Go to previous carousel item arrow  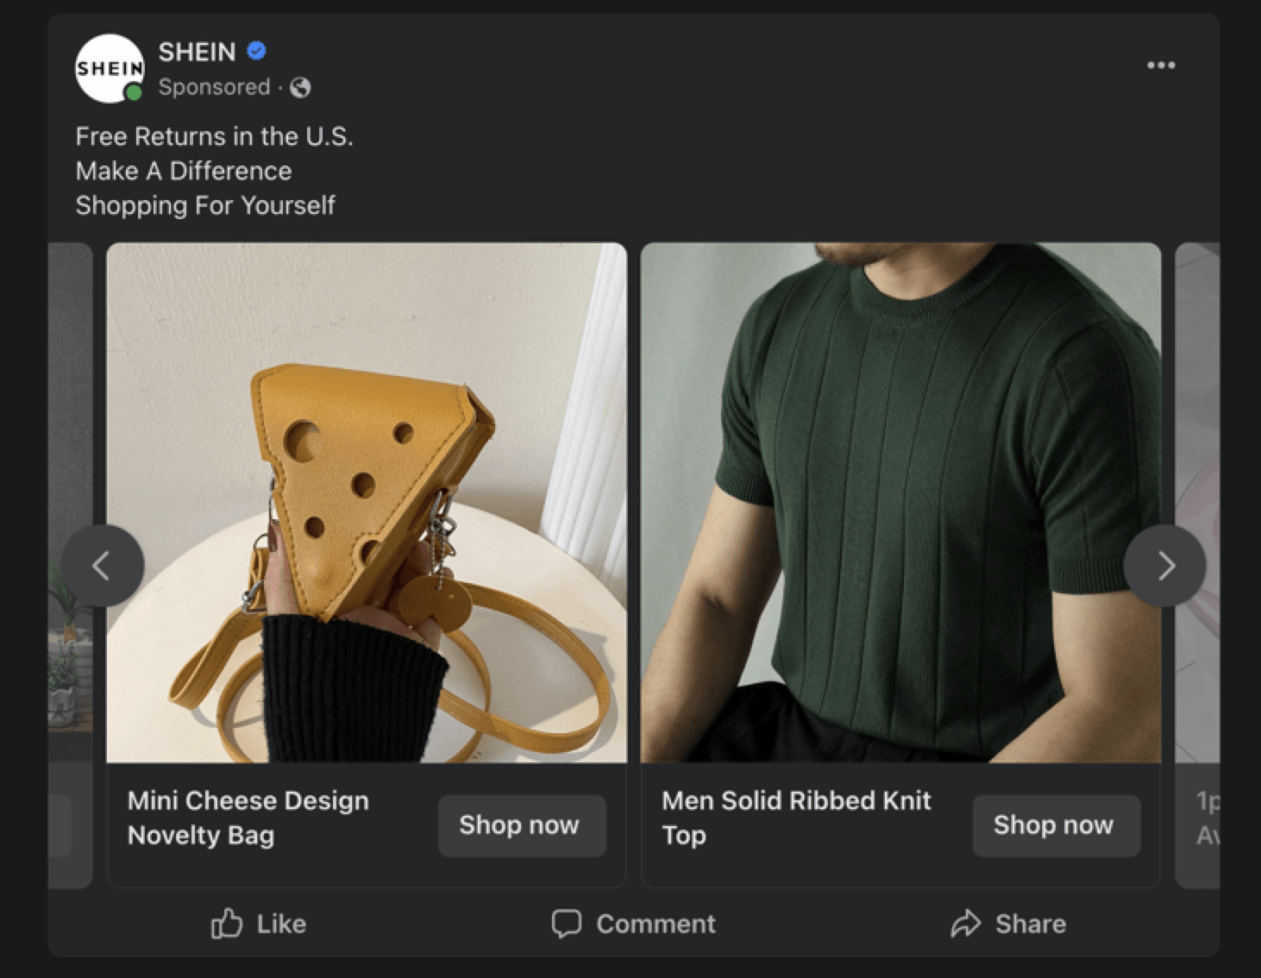(x=102, y=566)
